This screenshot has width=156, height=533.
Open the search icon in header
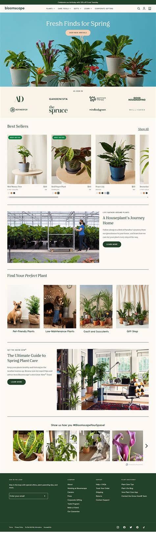(x=139, y=9)
